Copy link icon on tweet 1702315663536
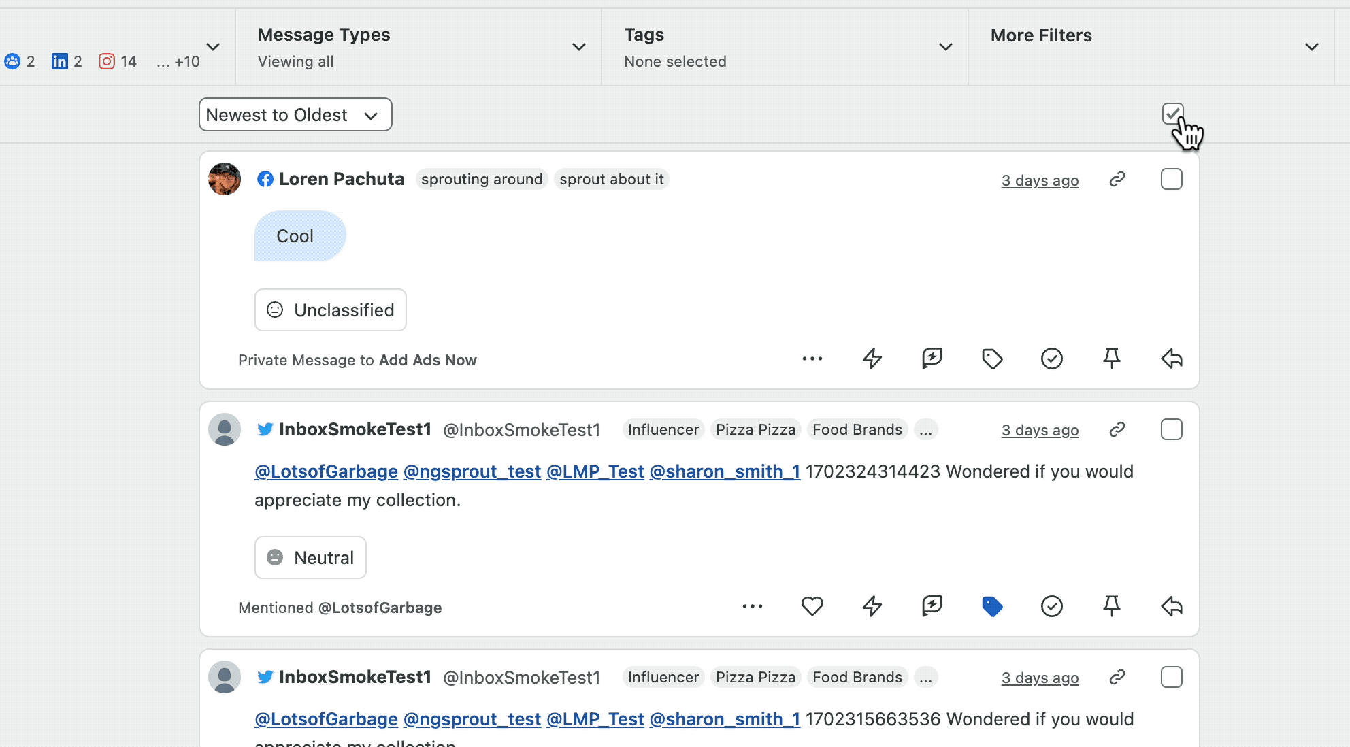 click(1117, 677)
